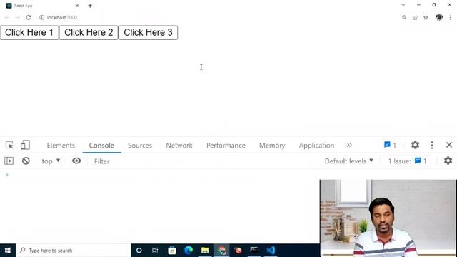
Task: Open Microsoft Edge from taskbar
Action: [x=189, y=251]
